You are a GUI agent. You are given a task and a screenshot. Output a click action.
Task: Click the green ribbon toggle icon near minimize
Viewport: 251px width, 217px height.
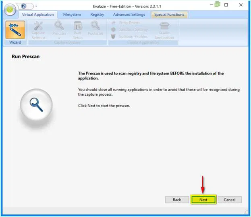[x=218, y=4]
